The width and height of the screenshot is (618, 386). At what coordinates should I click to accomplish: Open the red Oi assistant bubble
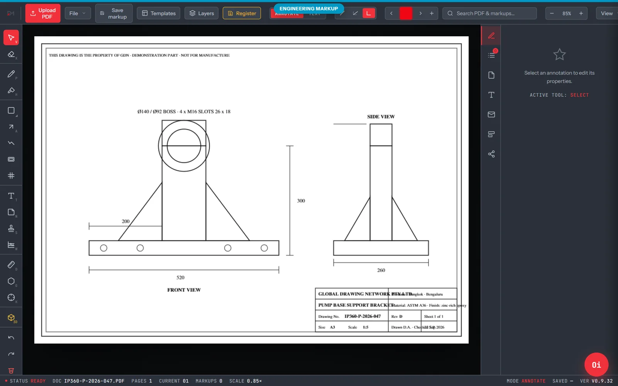[596, 365]
